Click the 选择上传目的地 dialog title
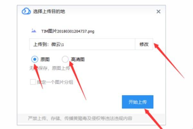This screenshot has width=193, height=129. [49, 12]
